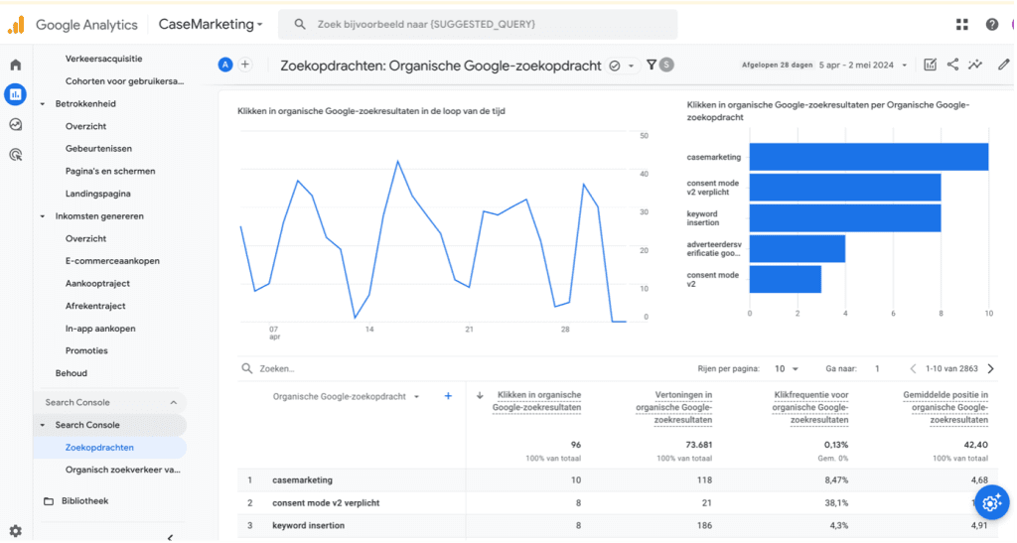Viewport: 1017px width, 543px height.
Task: Click the table search magnifier icon
Action: click(246, 368)
